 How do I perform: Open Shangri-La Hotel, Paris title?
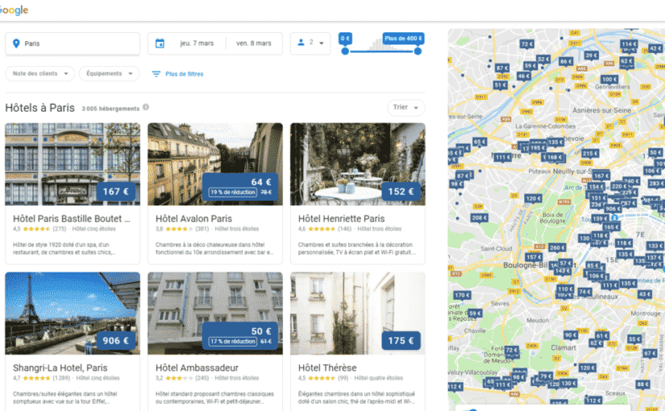pos(60,367)
